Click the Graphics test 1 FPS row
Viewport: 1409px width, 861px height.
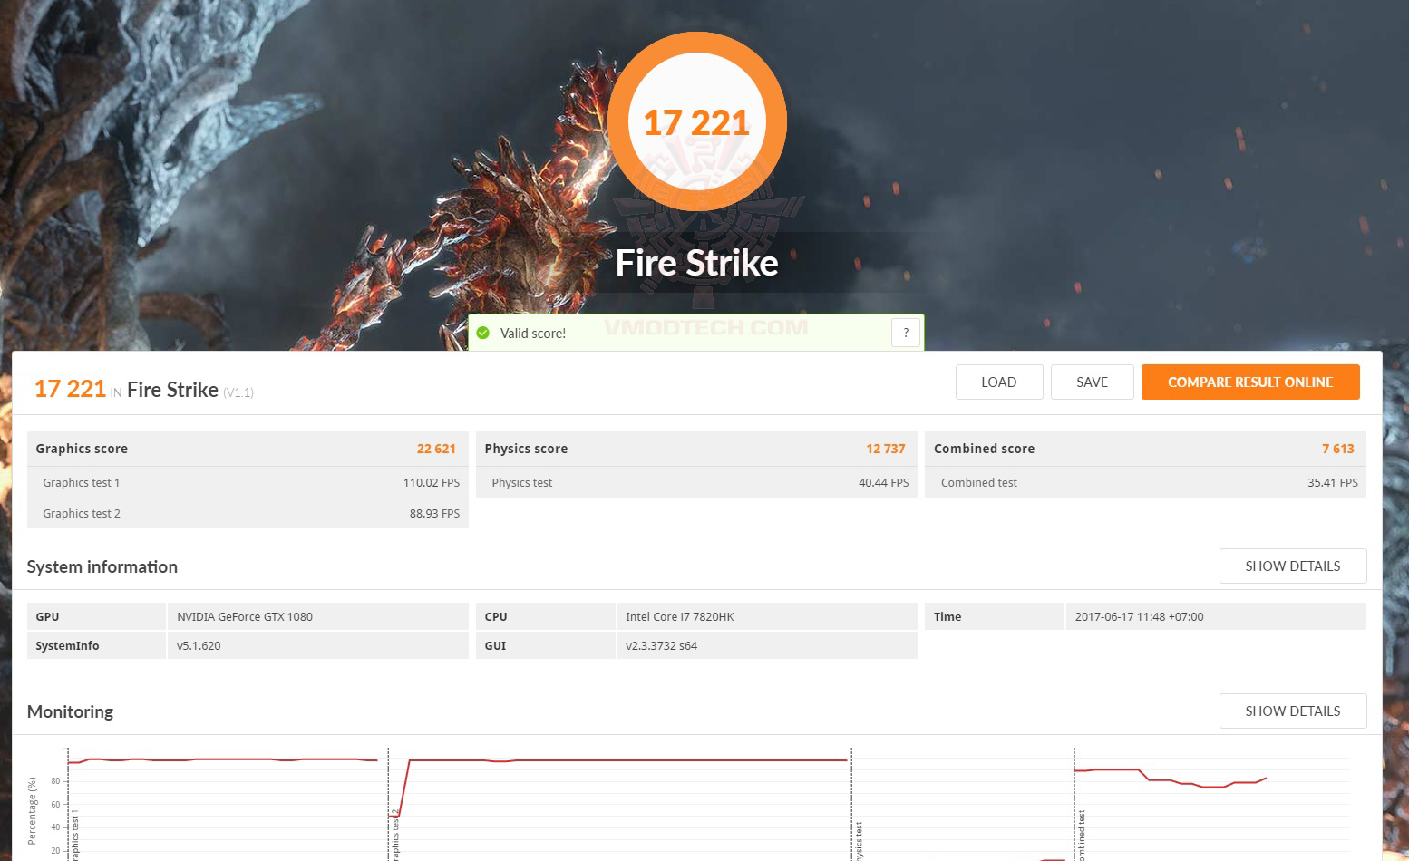pos(247,482)
